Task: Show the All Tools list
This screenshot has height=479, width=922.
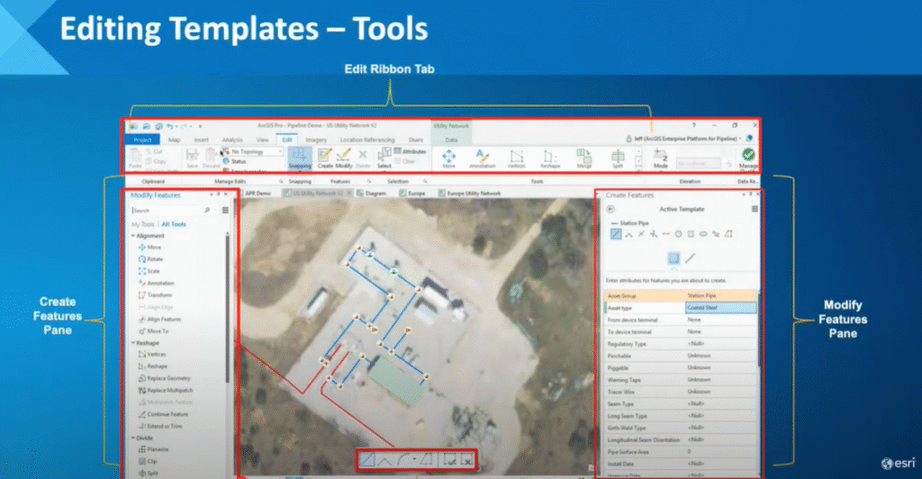Action: (x=174, y=224)
